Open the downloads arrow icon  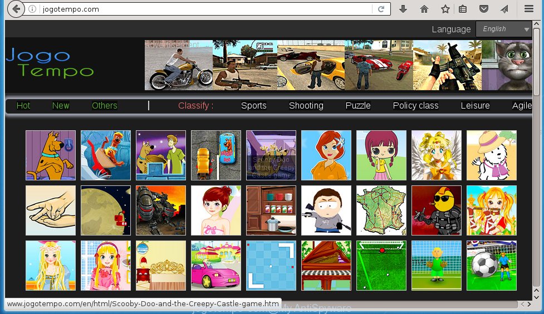point(403,9)
